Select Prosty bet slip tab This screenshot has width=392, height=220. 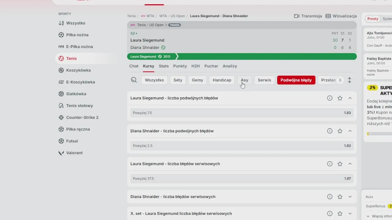tap(373, 19)
